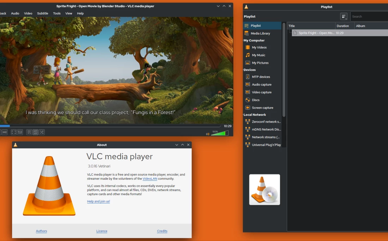The width and height of the screenshot is (388, 241).
Task: Toggle loop repeat mode
Action: click(36, 132)
